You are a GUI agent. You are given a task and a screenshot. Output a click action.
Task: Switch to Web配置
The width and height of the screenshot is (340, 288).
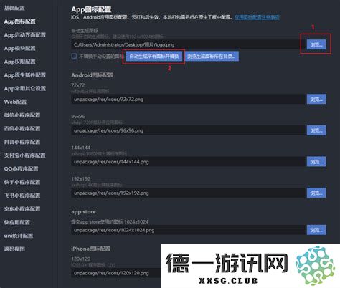pyautogui.click(x=15, y=102)
